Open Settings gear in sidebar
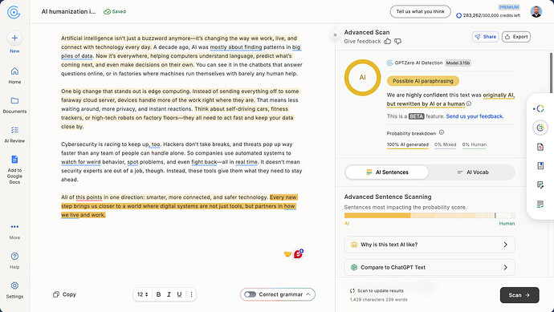Viewport: 554px width, 312px height. pos(14,290)
